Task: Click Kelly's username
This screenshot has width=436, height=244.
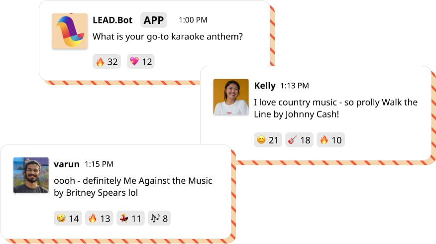Action: coord(265,86)
